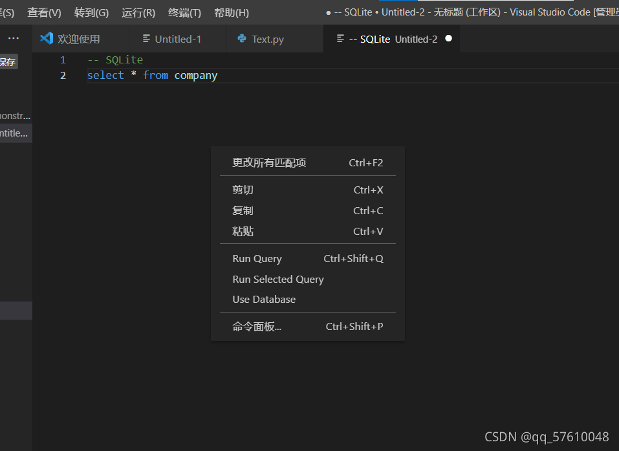Open the 终端(T) menu
The height and width of the screenshot is (451, 619).
tap(184, 13)
